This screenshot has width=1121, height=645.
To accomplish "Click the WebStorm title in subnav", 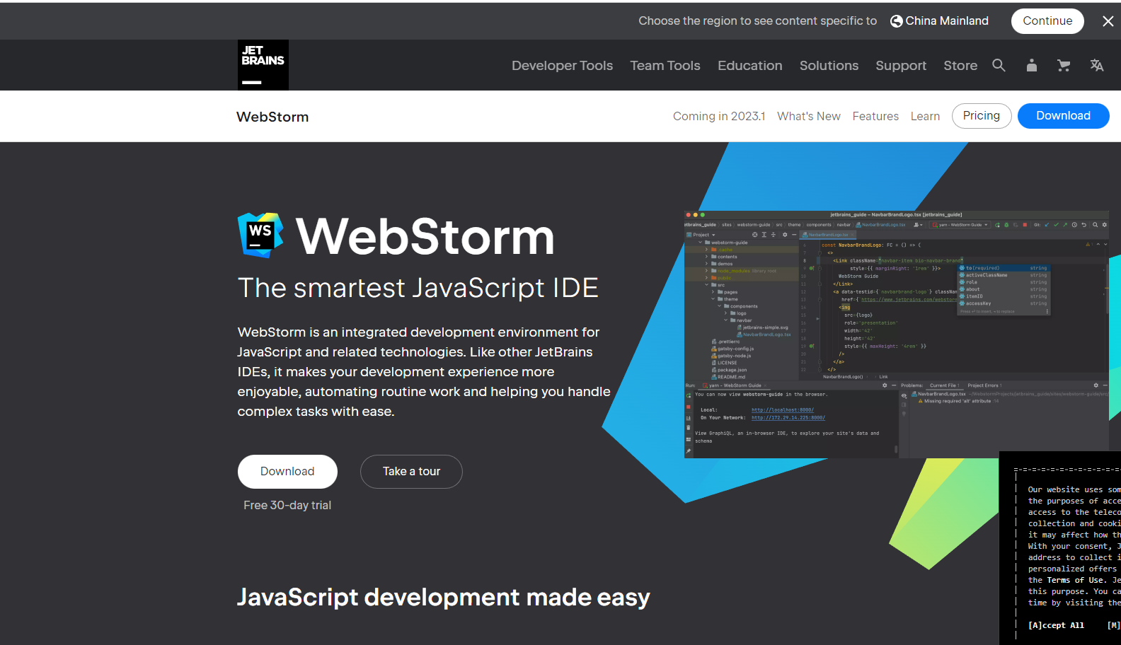I will 272,117.
